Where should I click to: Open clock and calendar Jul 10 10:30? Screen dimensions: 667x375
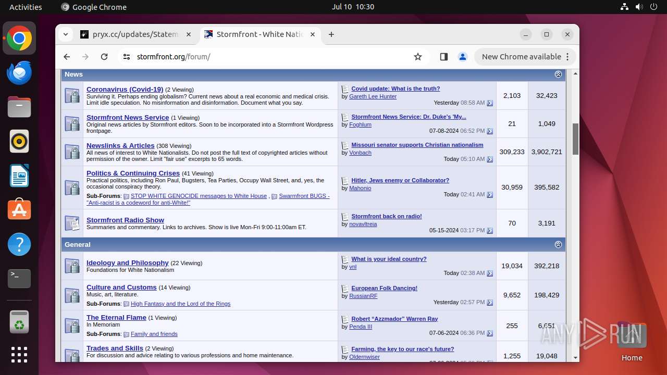[x=353, y=7]
